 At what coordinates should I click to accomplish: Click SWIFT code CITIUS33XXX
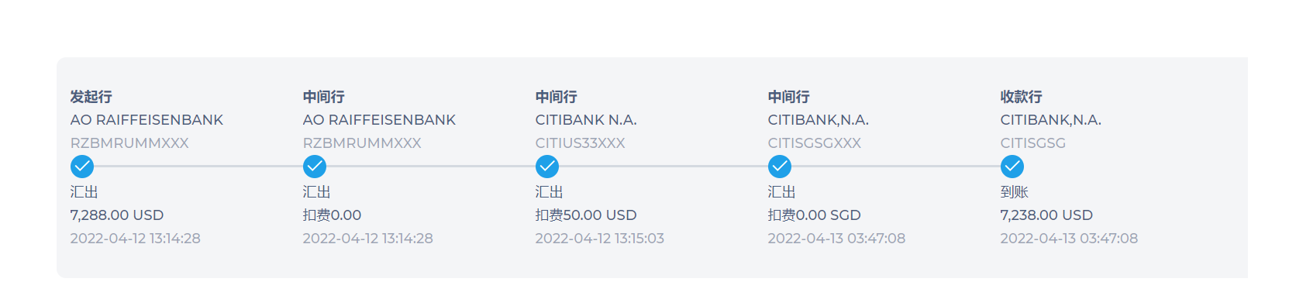tap(580, 143)
